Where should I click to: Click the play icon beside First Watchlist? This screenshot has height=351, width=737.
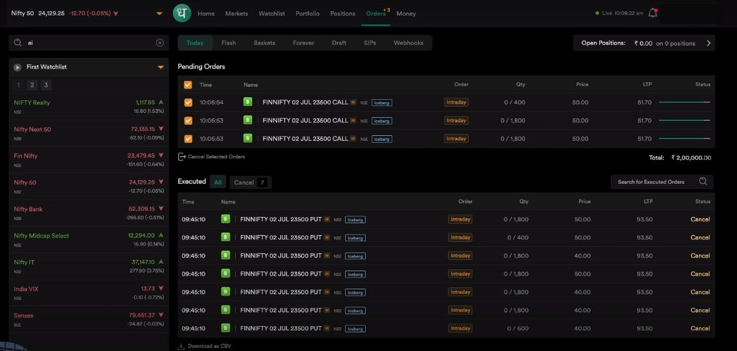tap(17, 67)
